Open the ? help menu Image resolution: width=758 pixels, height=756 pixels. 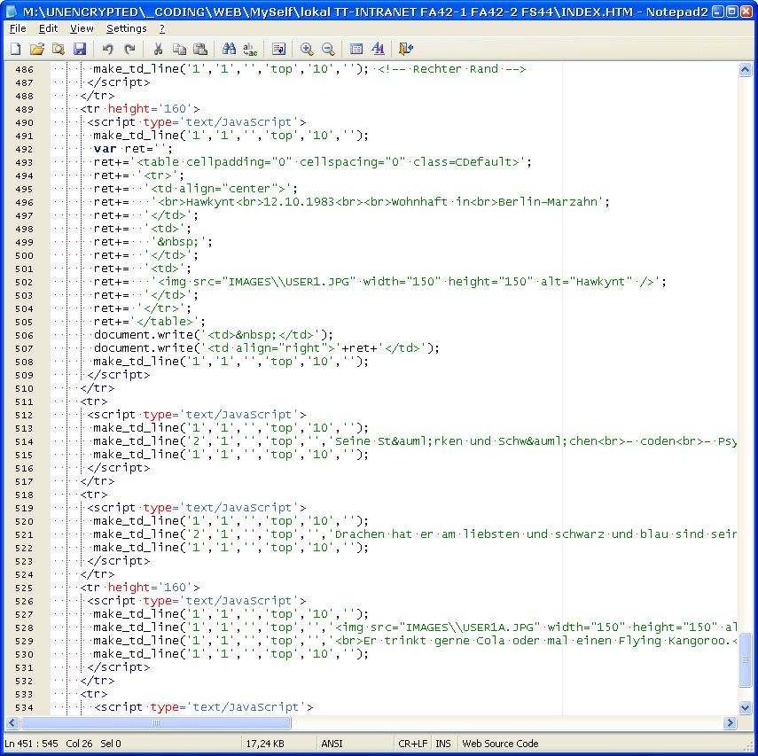click(x=162, y=28)
